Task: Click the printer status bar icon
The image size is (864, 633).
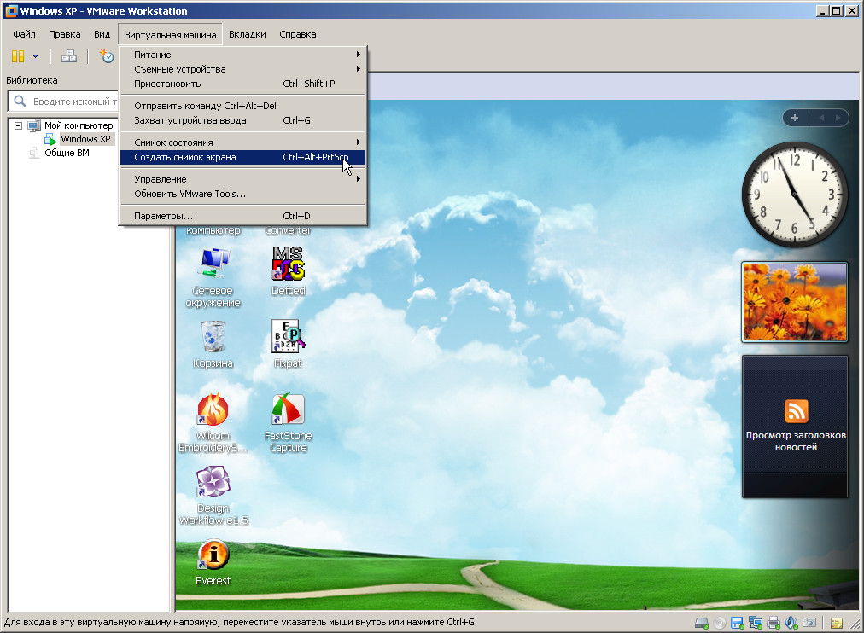Action: (x=774, y=623)
